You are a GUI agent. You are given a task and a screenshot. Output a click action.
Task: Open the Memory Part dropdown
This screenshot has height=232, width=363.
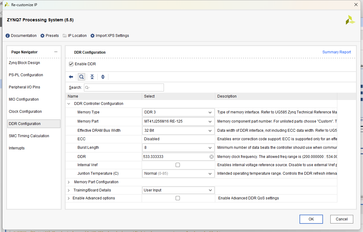point(178,121)
